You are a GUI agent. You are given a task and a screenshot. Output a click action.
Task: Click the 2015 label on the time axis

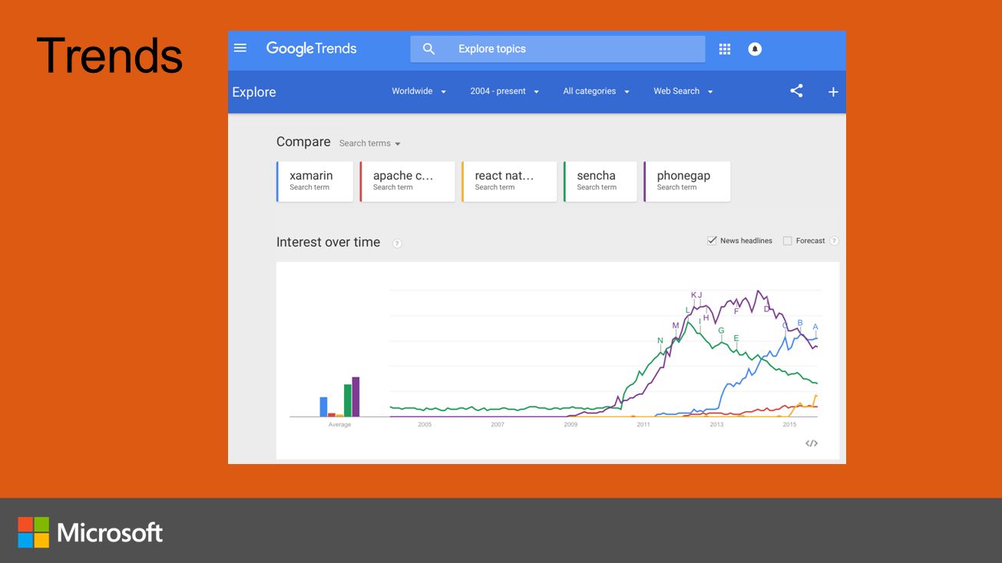click(x=789, y=424)
